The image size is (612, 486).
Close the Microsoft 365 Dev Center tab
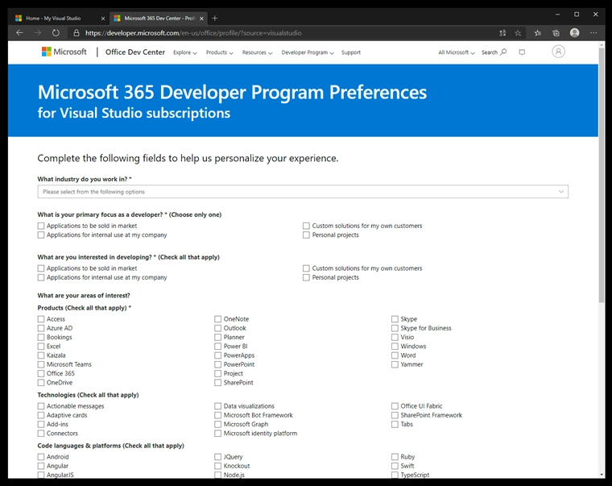point(201,19)
